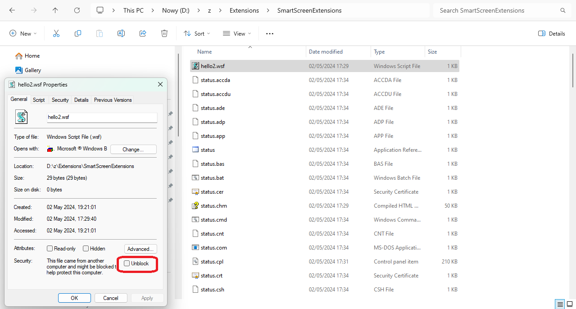Viewport: 576px width, 309px height.
Task: Click the Cut scissors icon in toolbar
Action: click(x=56, y=33)
